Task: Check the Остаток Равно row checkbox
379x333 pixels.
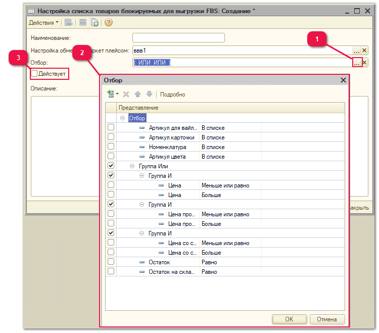Action: (x=111, y=261)
